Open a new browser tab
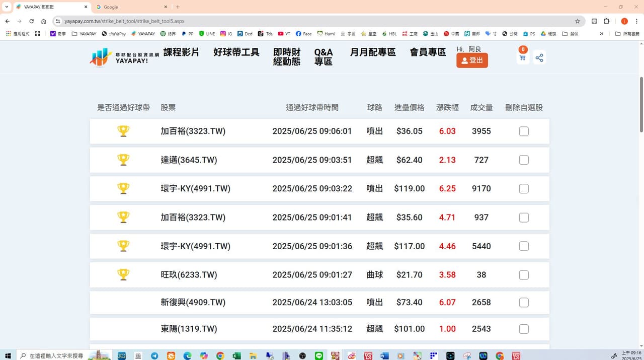 click(178, 7)
